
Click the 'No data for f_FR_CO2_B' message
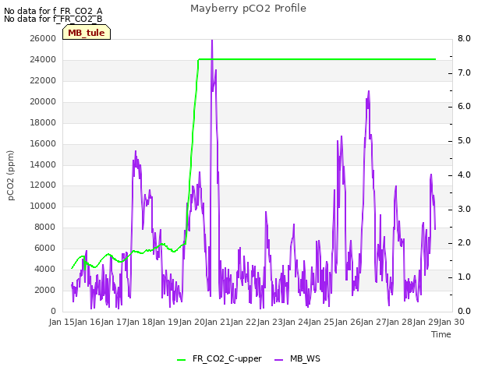click(x=53, y=19)
